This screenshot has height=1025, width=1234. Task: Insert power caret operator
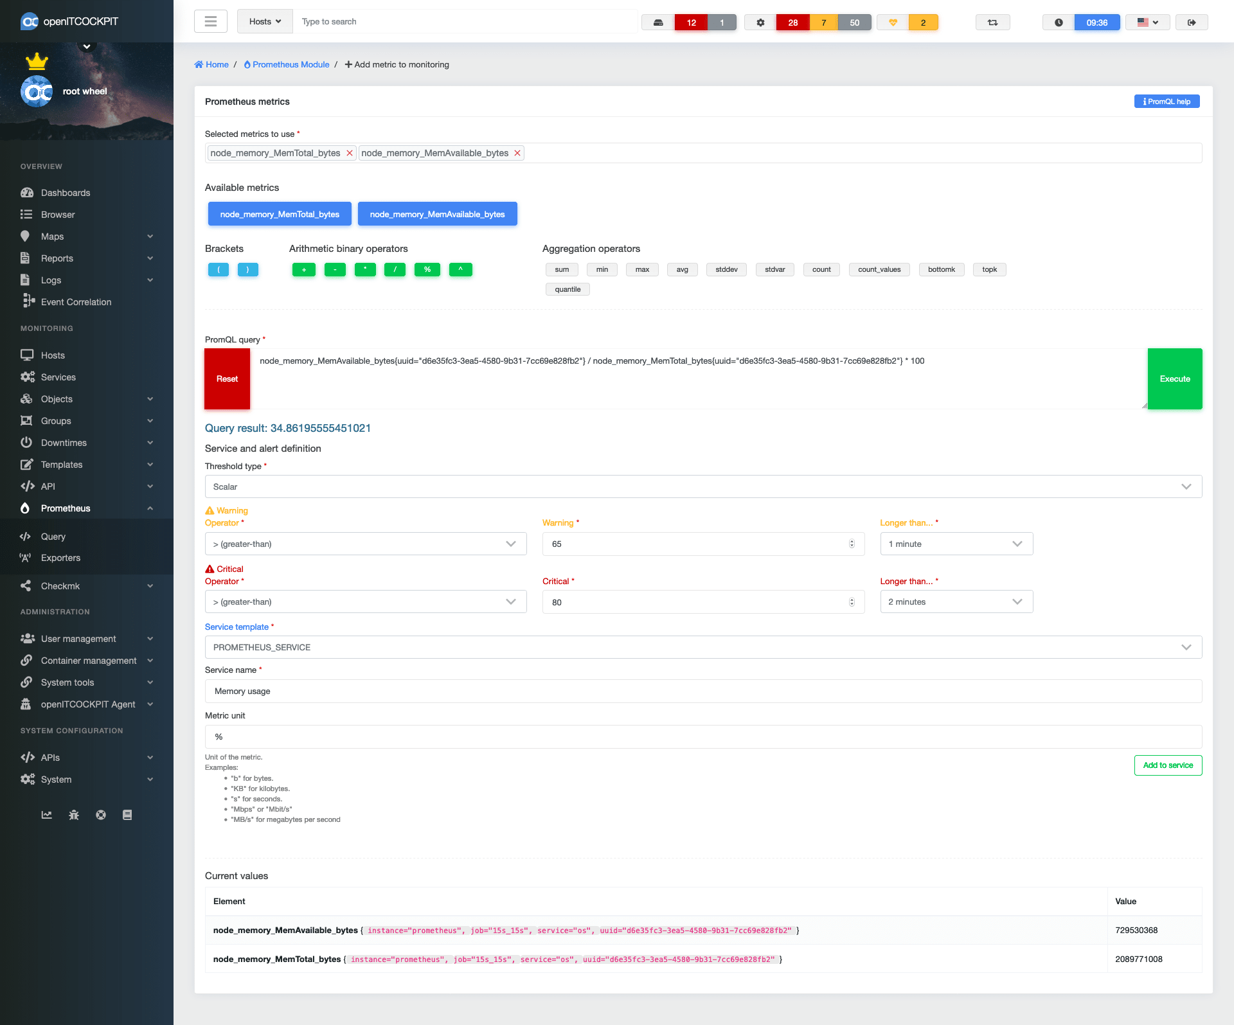coord(461,270)
